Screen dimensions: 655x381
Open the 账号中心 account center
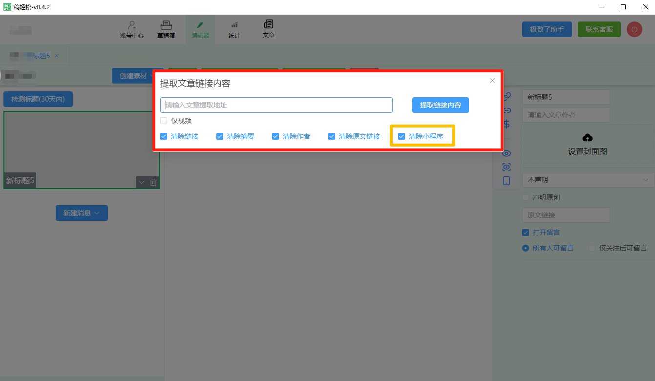131,29
